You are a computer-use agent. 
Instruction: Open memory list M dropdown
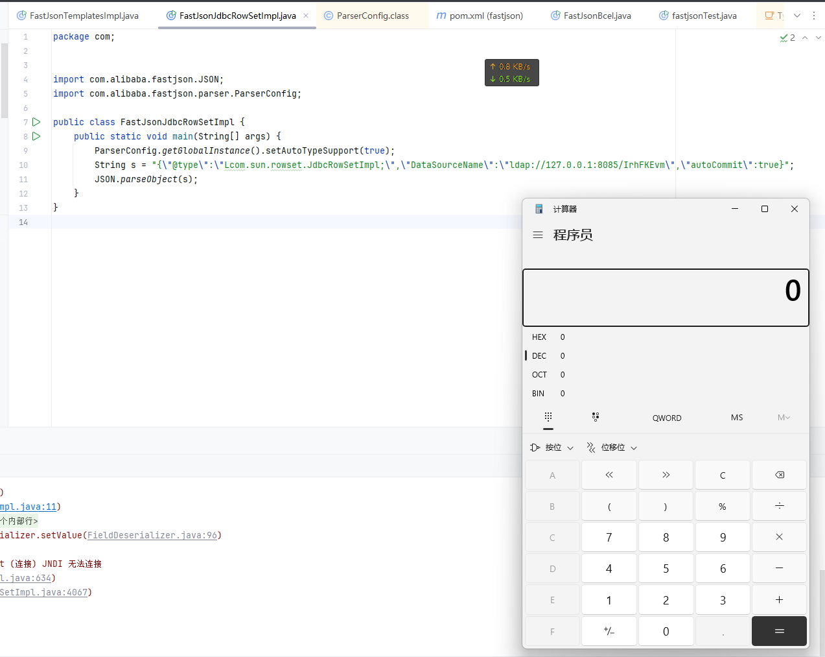(784, 418)
